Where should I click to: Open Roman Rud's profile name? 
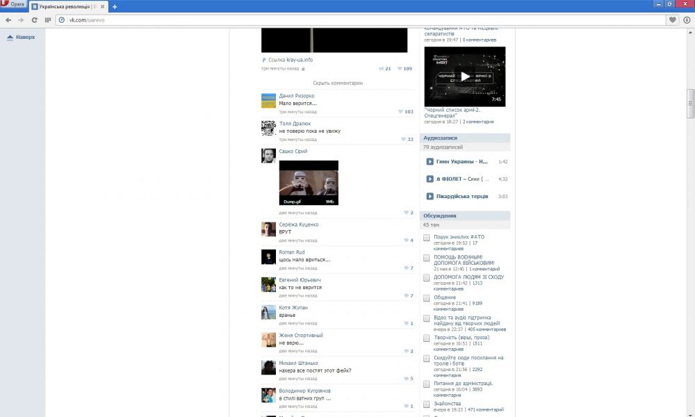(292, 252)
